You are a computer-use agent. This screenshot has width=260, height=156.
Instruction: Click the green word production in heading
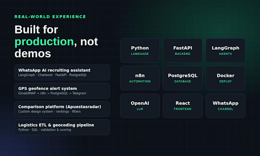click(x=44, y=42)
